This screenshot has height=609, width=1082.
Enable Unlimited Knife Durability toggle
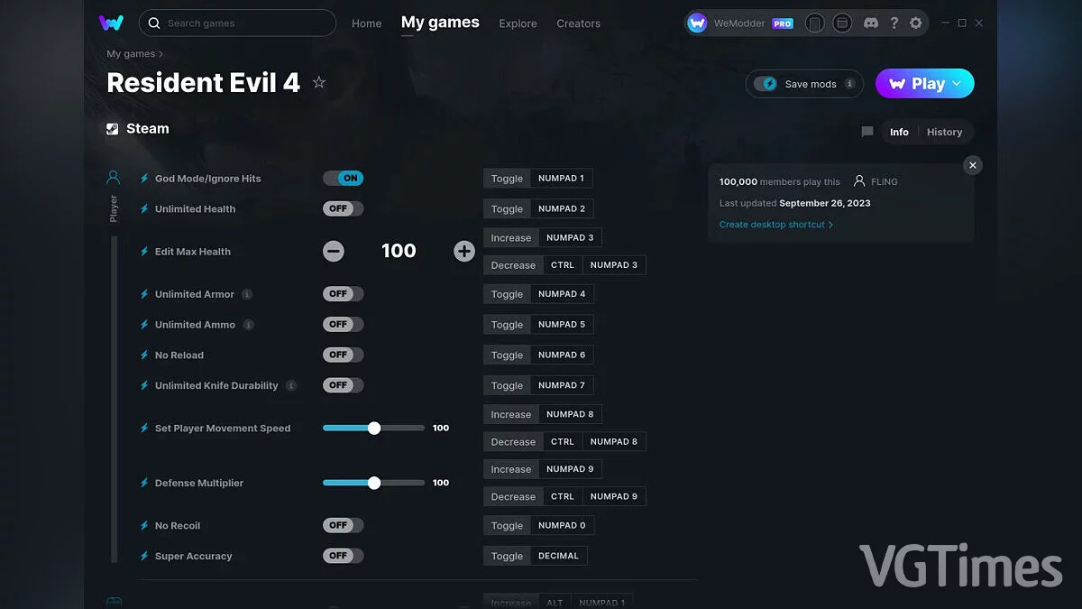(344, 385)
